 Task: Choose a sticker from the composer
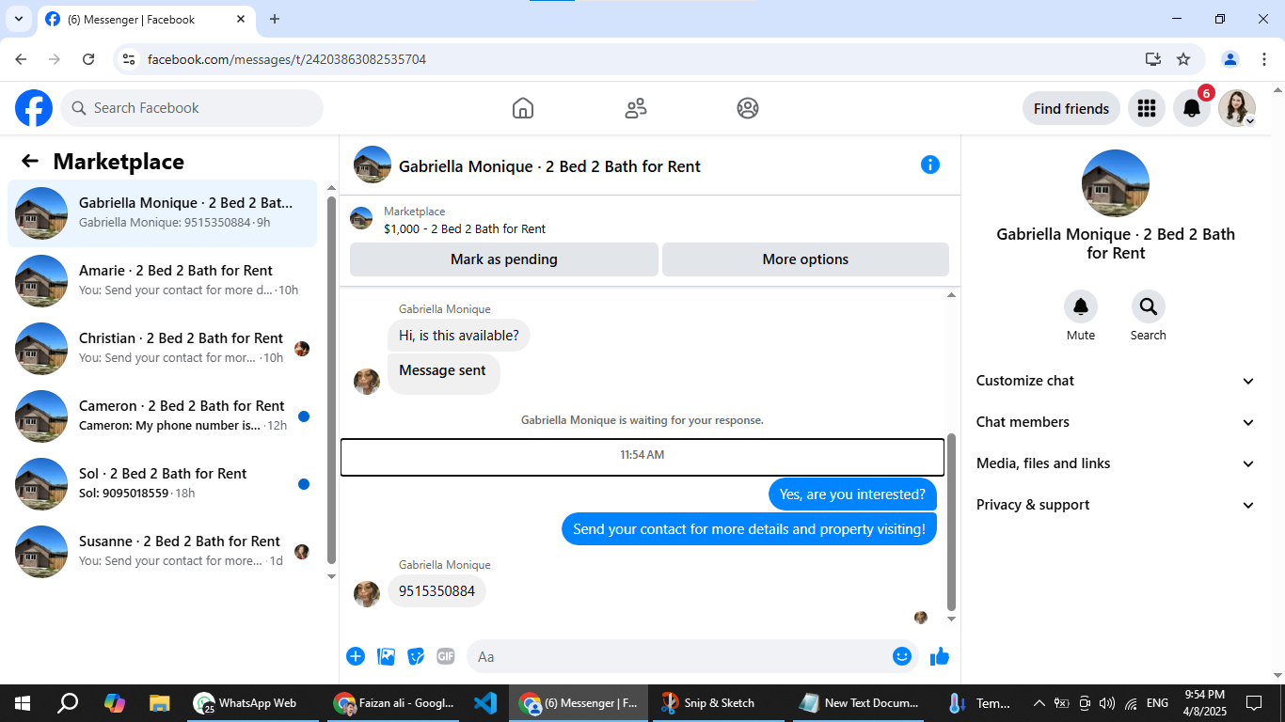[416, 656]
